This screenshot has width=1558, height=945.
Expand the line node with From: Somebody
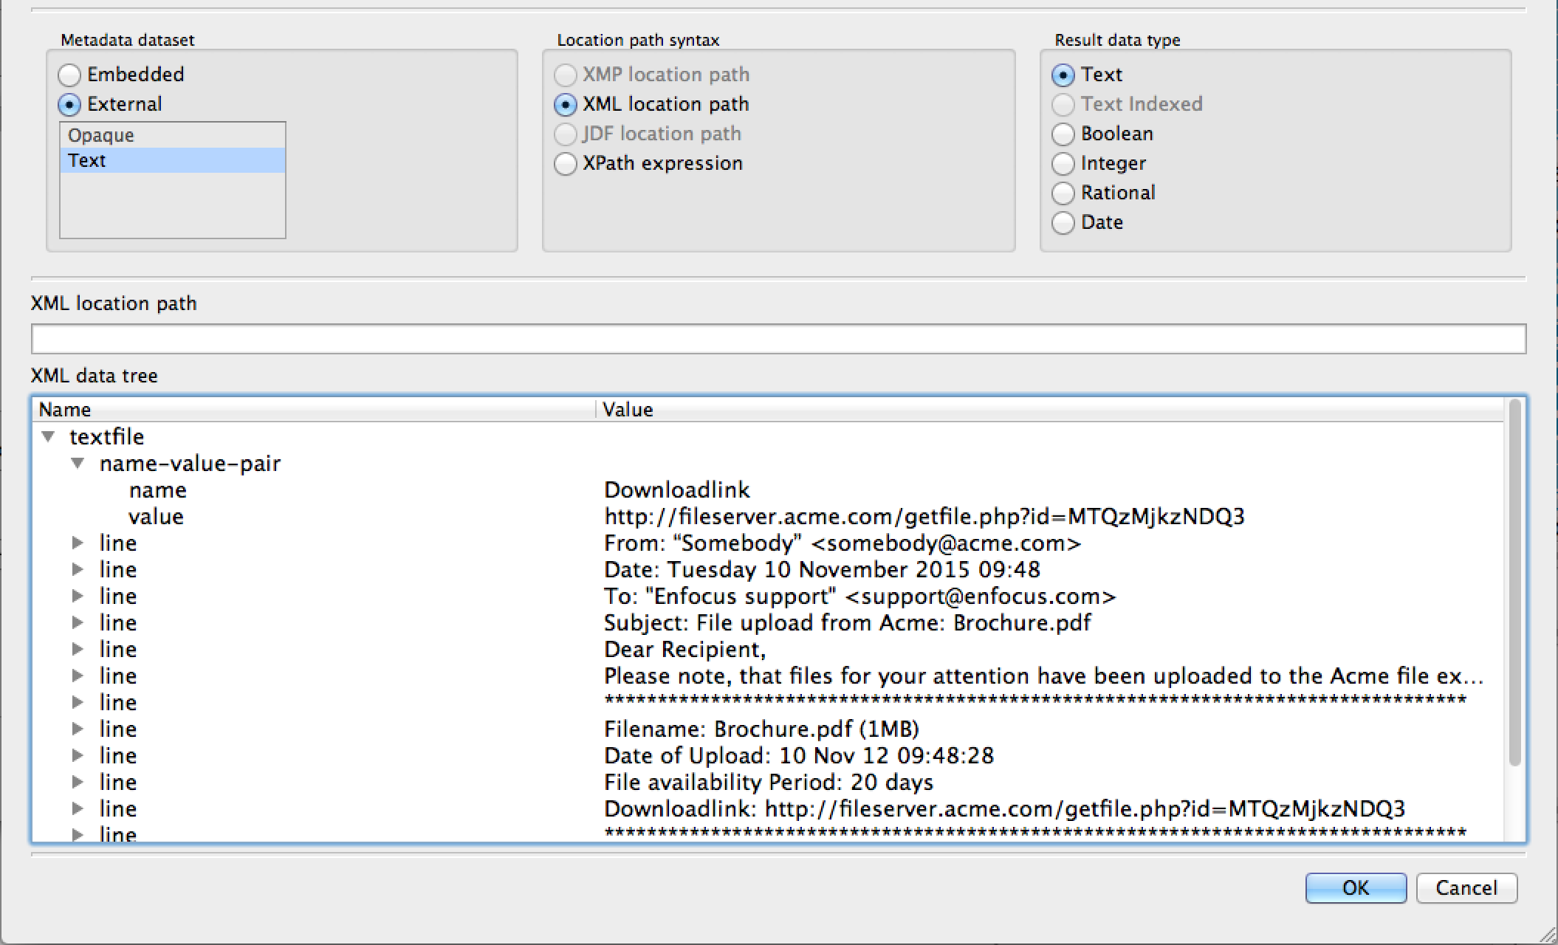[78, 543]
